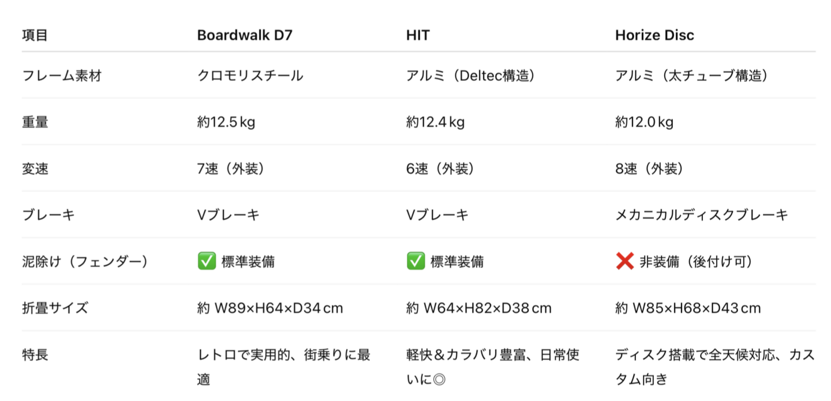Click the green checkmark in HIT column
The image size is (831, 401).
[415, 261]
